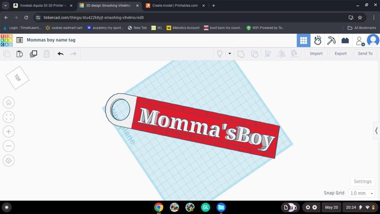Zoom in with the plus button
This screenshot has width=380, height=214.
[x=9, y=132]
